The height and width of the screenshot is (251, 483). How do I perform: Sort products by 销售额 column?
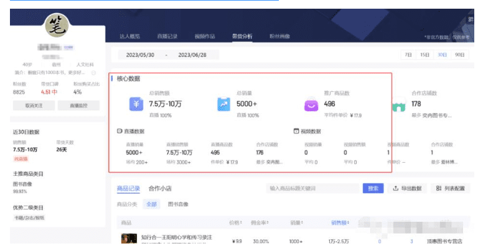tap(339, 222)
